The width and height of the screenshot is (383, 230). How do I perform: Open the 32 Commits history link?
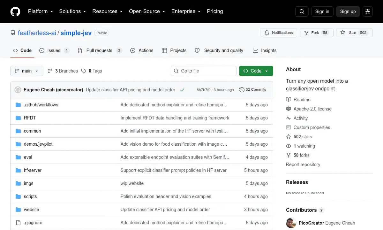253,90
